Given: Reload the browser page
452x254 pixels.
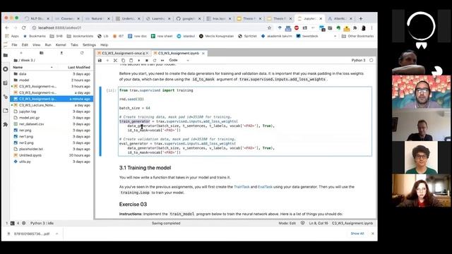Looking at the screenshot, I should coord(23,28).
